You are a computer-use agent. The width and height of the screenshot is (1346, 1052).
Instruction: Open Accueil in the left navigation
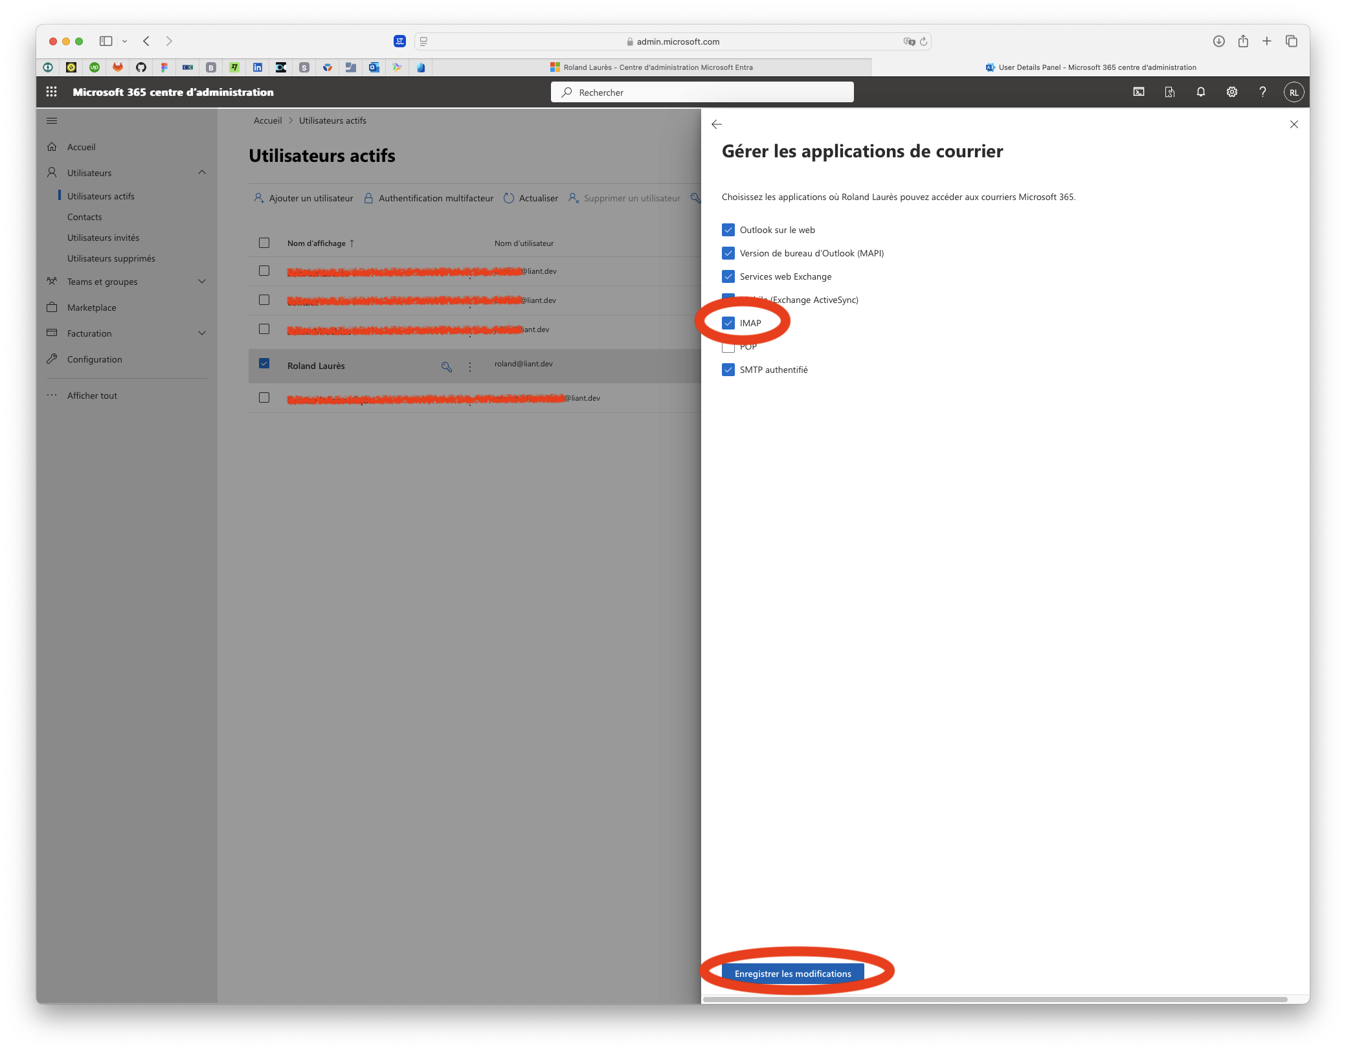pyautogui.click(x=81, y=147)
